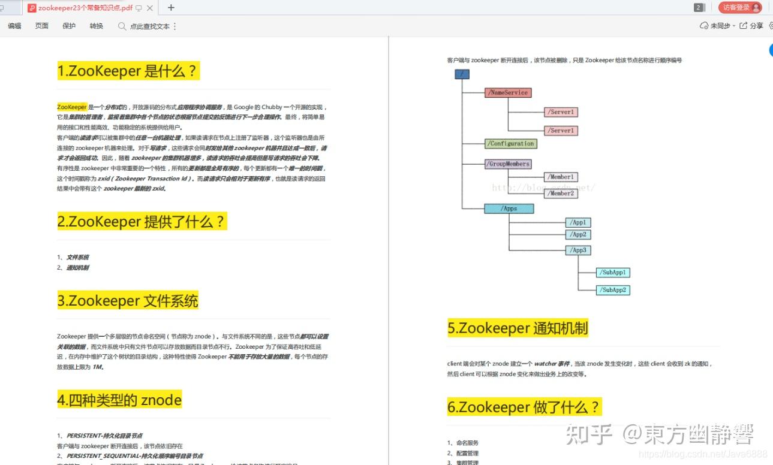Focus the 点此查找文本 search field

150,26
